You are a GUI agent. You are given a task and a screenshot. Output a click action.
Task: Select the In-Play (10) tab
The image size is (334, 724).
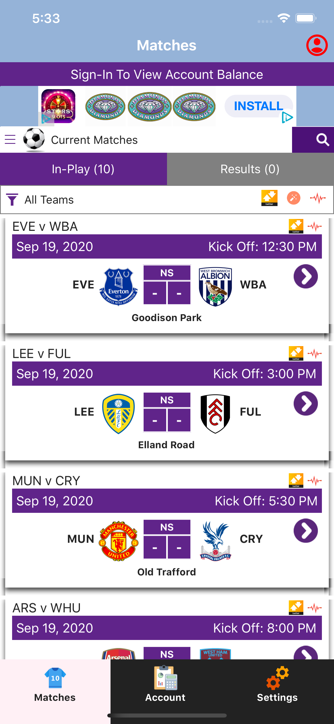(83, 169)
